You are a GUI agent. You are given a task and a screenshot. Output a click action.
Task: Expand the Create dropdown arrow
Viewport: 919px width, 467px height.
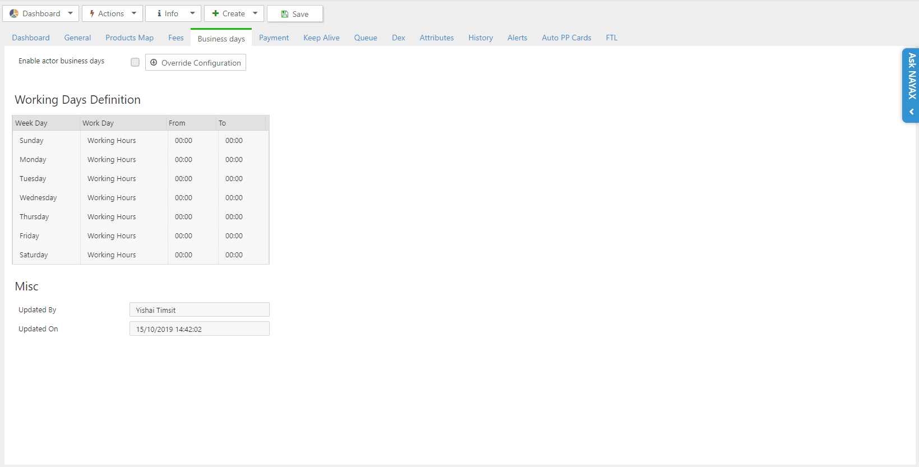coord(255,13)
